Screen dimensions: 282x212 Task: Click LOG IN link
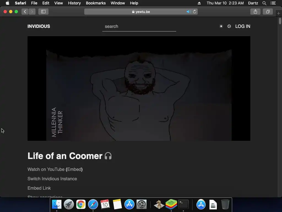tap(243, 26)
